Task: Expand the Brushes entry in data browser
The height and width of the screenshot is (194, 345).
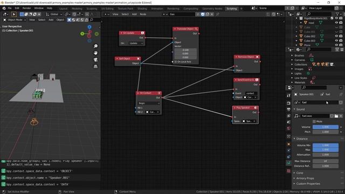Action: (x=292, y=56)
